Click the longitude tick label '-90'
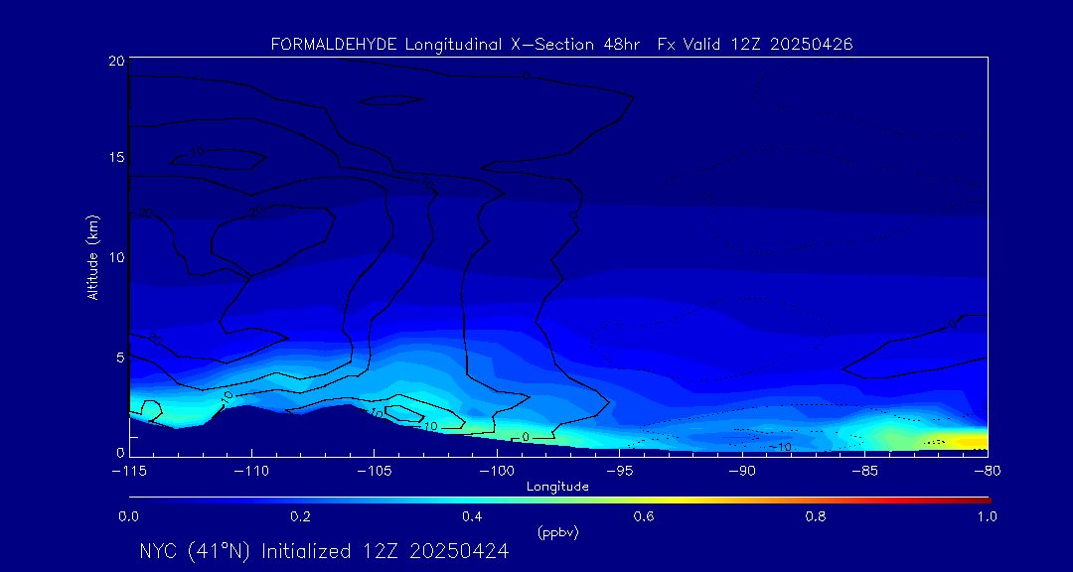The image size is (1073, 572). (742, 472)
